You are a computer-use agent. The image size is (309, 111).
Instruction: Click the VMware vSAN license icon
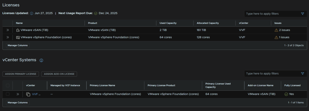(18, 30)
